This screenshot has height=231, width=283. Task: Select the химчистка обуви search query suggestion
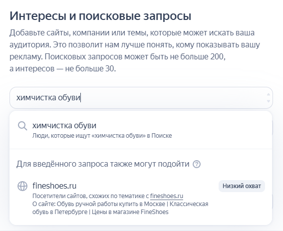pyautogui.click(x=141, y=130)
